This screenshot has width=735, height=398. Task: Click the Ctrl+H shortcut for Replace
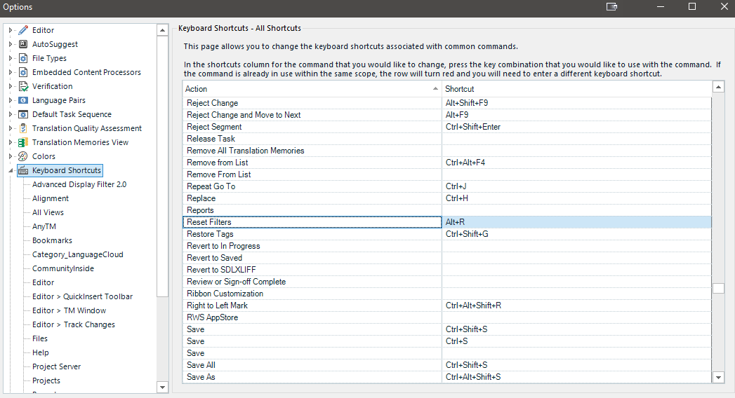pos(576,198)
